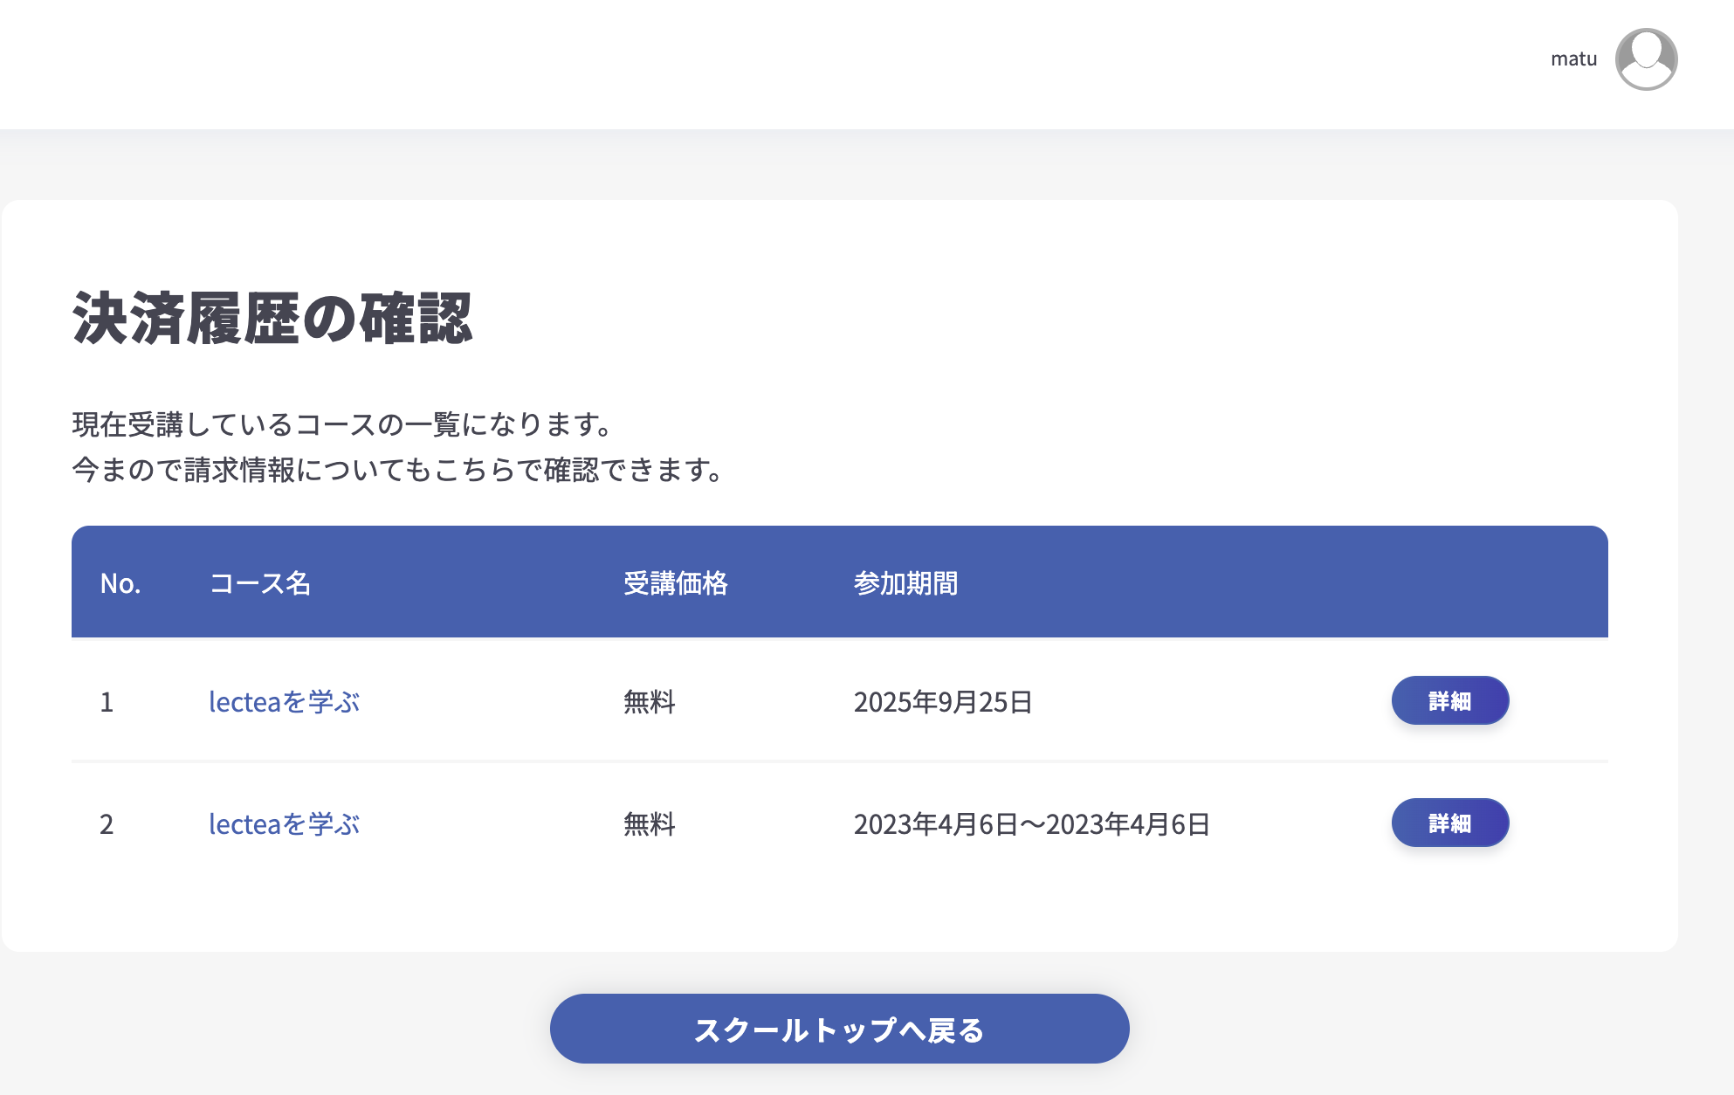
Task: Click the circular person icon top right
Action: (1647, 59)
